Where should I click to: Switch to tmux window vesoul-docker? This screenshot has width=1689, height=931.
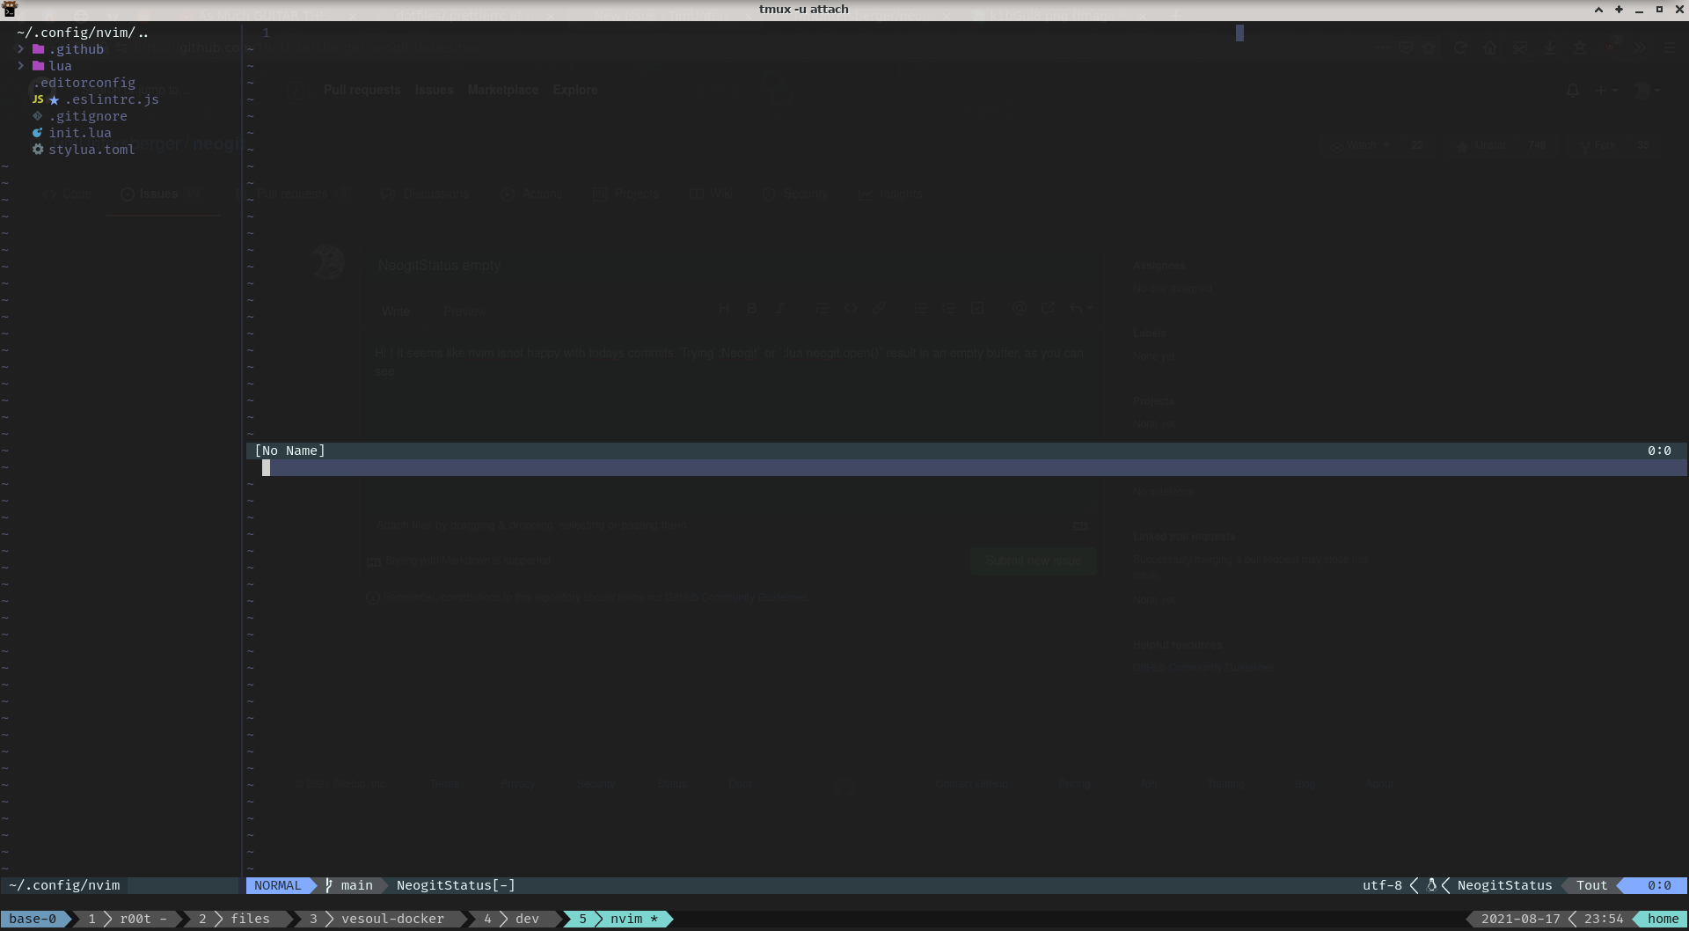393,919
